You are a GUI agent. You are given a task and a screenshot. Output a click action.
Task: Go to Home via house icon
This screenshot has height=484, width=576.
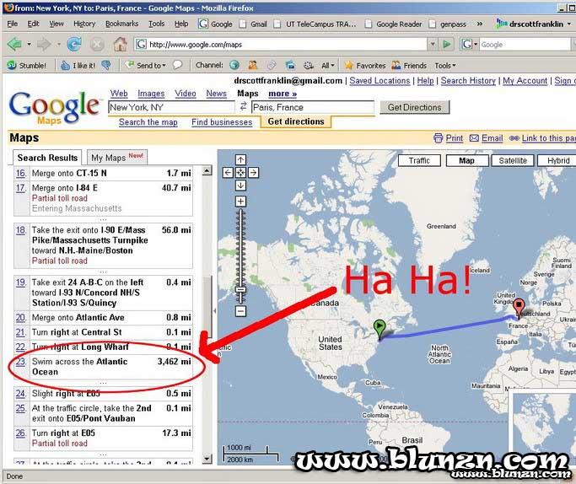point(120,44)
